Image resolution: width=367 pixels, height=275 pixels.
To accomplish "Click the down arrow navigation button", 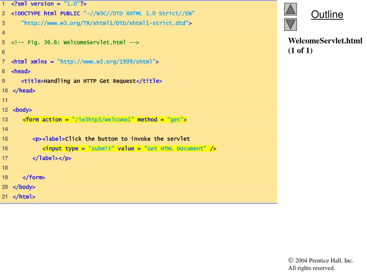I will [290, 24].
